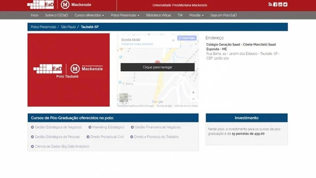
Task: Click Termos de Uso map link
Action: 164,106
